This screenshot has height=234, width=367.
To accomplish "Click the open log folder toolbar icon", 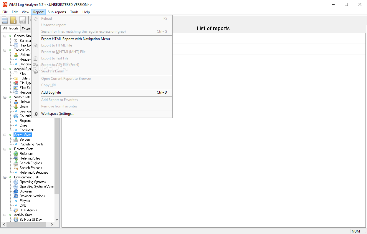I will [x=14, y=20].
